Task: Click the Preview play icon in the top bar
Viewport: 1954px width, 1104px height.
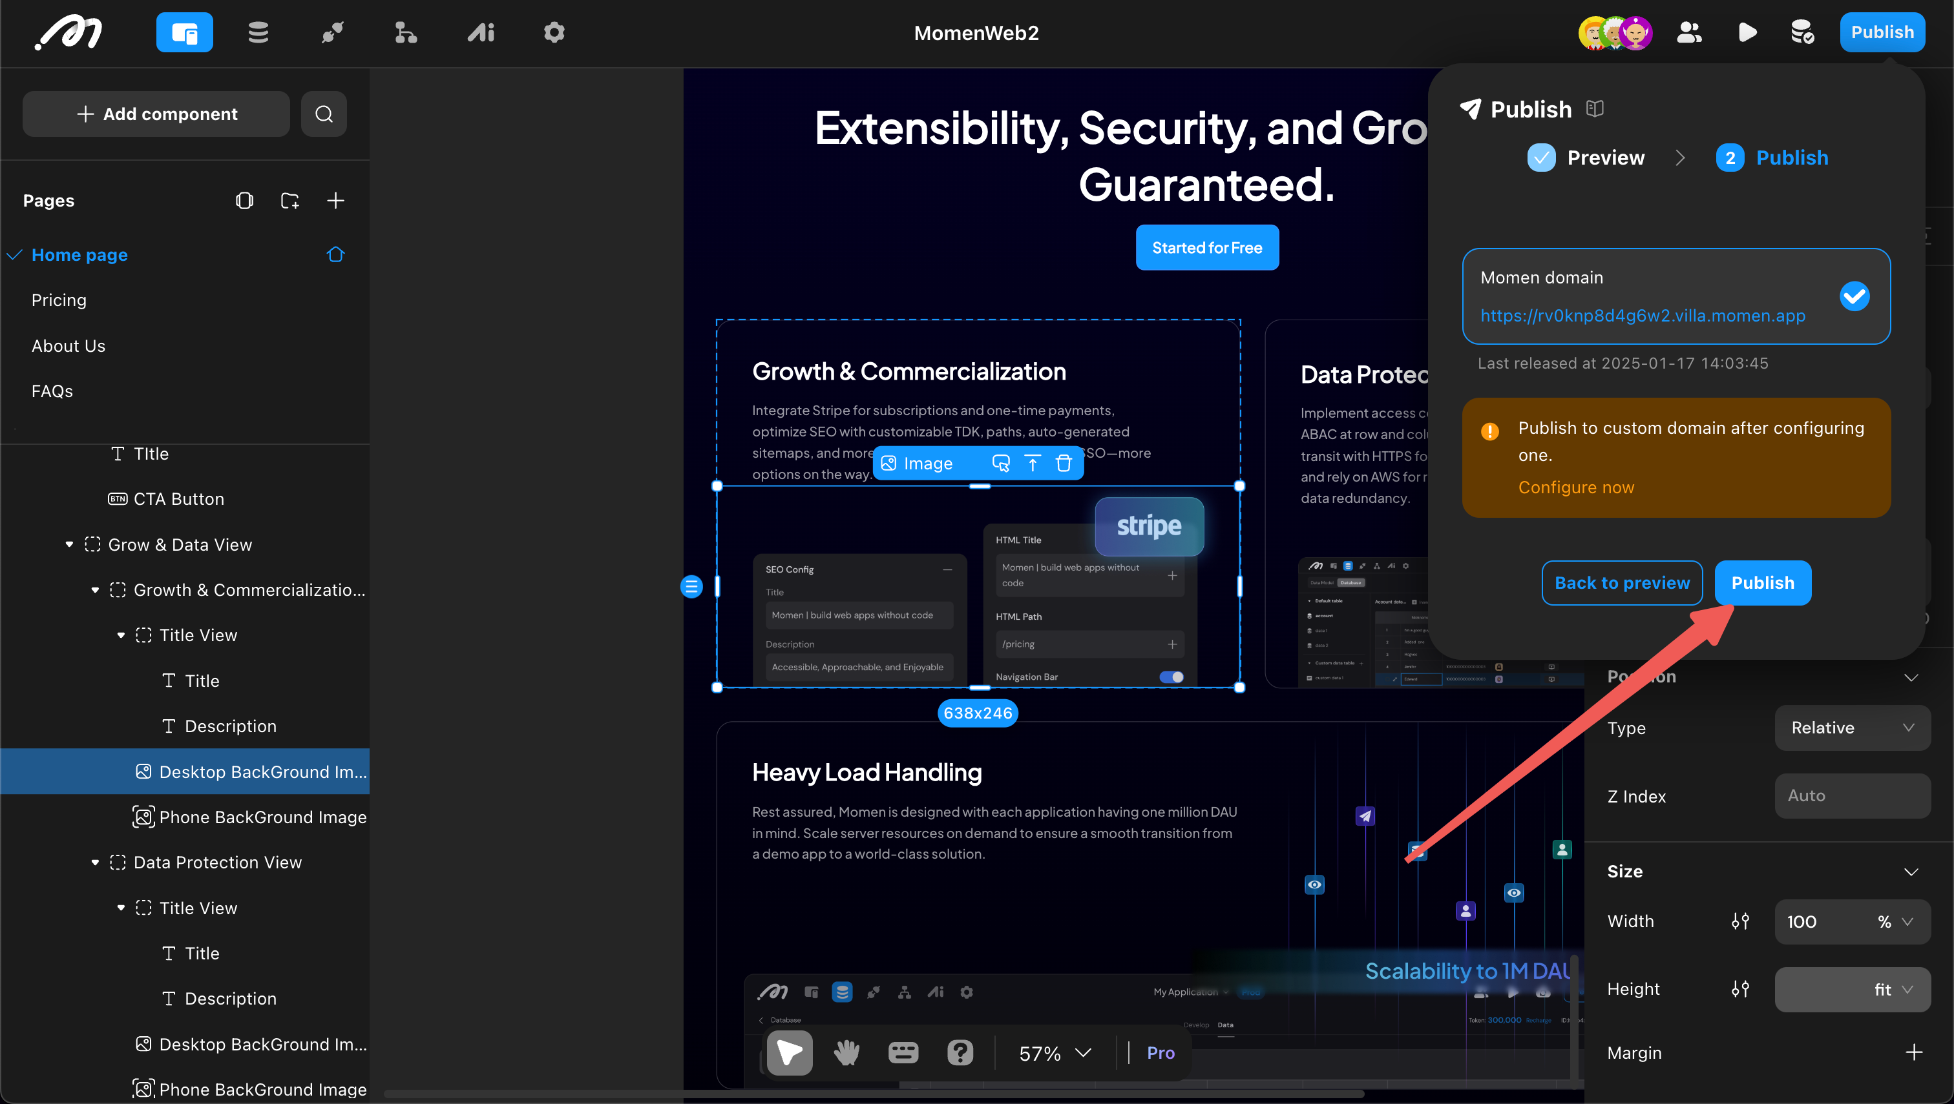Action: coord(1748,33)
